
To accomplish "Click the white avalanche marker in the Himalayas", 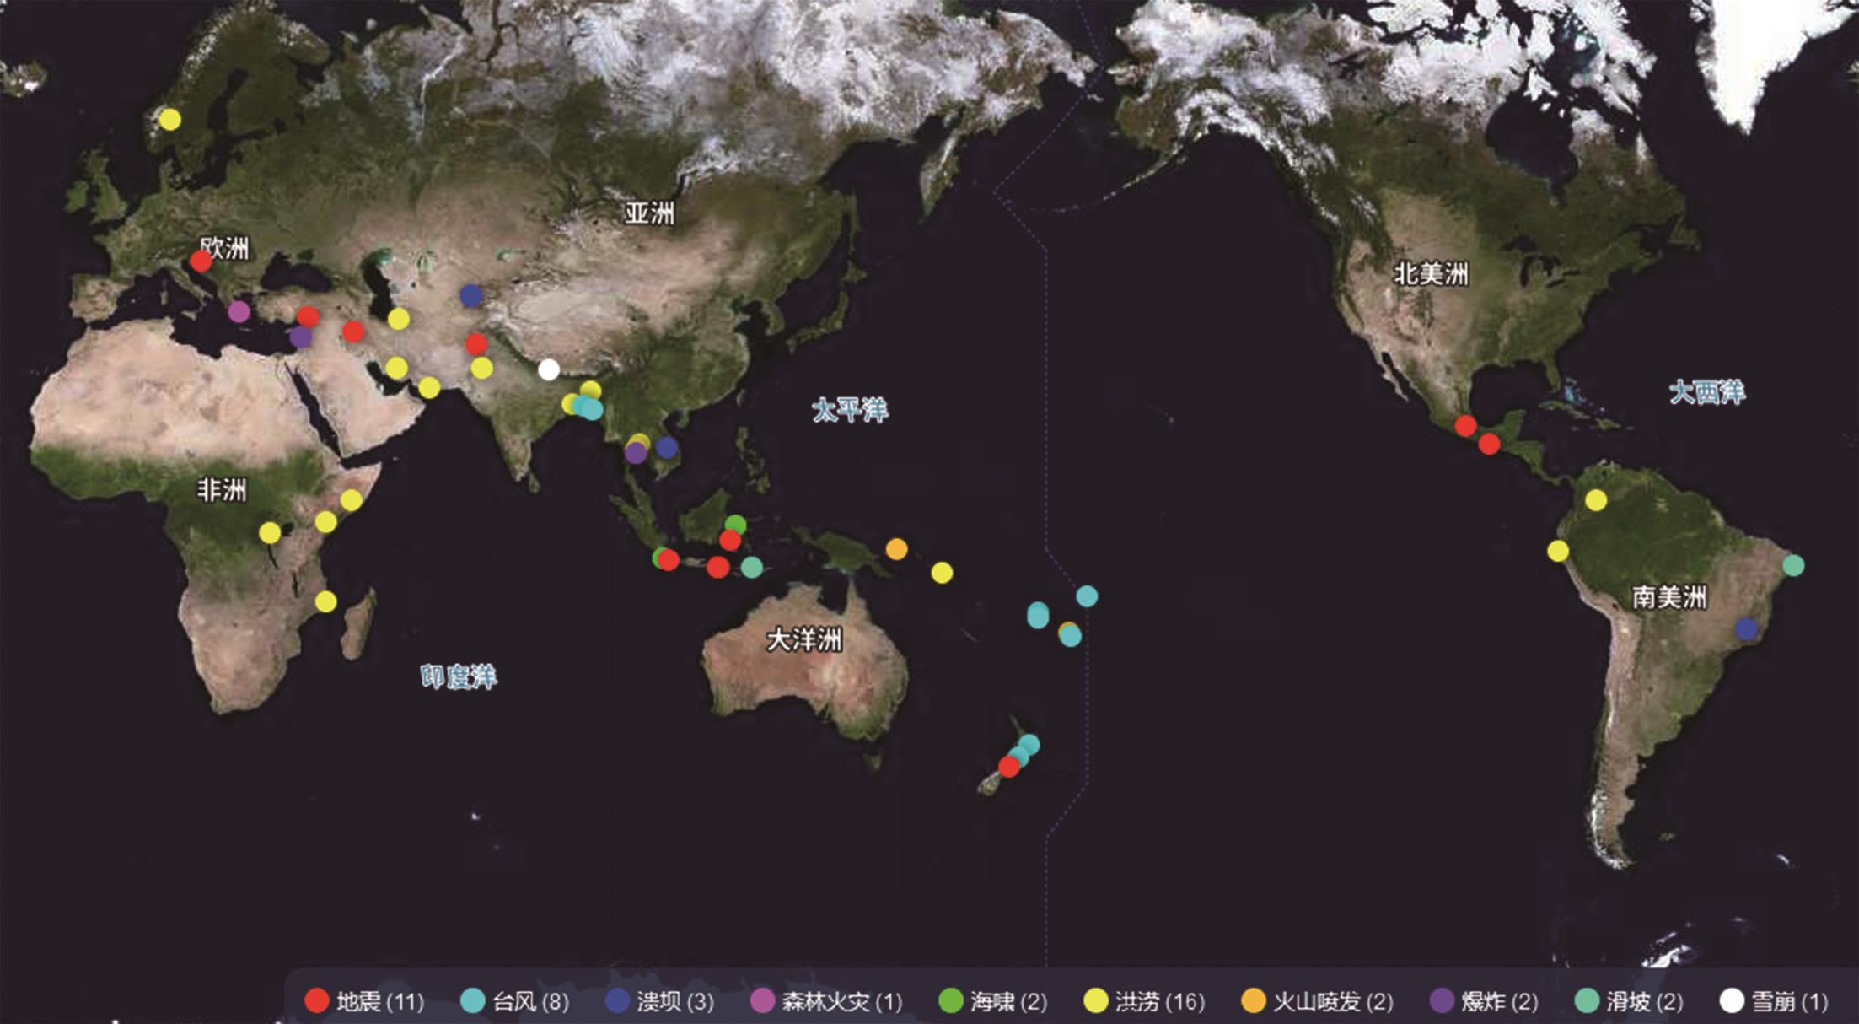I will (x=549, y=369).
